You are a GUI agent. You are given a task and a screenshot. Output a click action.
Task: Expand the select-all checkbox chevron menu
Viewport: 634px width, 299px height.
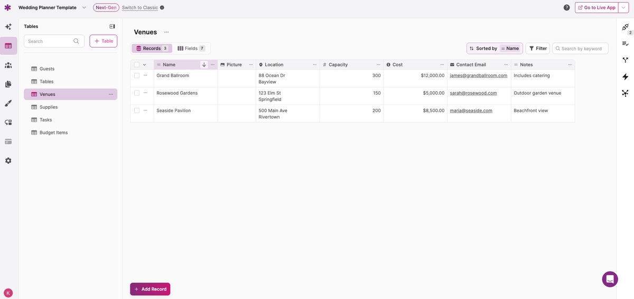tap(145, 64)
